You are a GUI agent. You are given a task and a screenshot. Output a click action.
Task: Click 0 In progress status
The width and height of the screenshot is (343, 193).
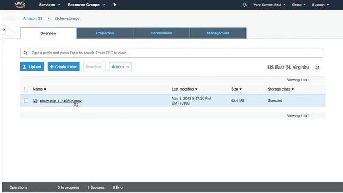point(68,187)
